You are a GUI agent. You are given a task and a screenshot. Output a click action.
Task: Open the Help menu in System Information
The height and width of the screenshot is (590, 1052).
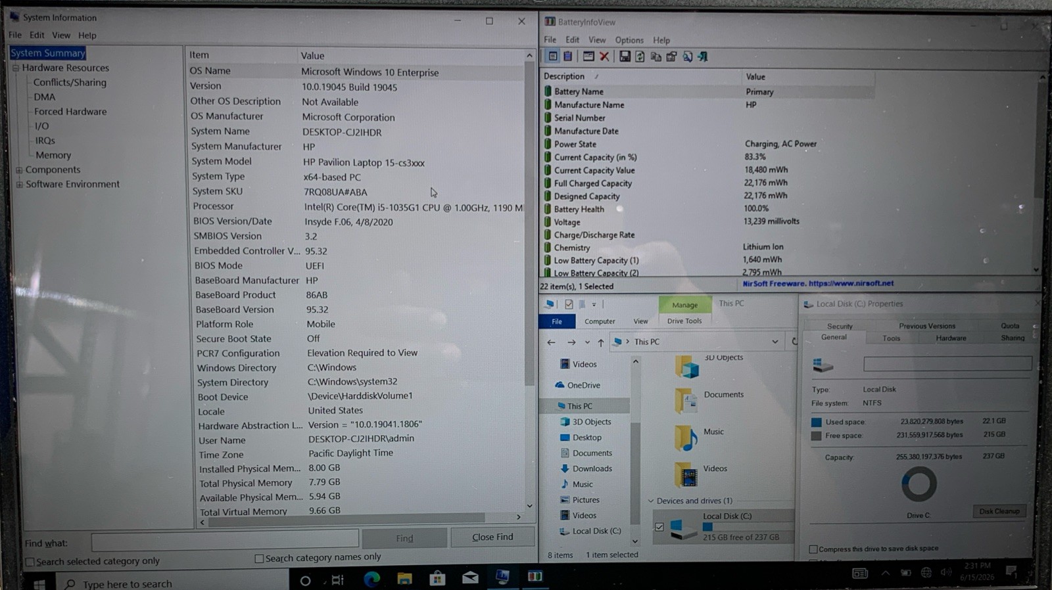(87, 35)
